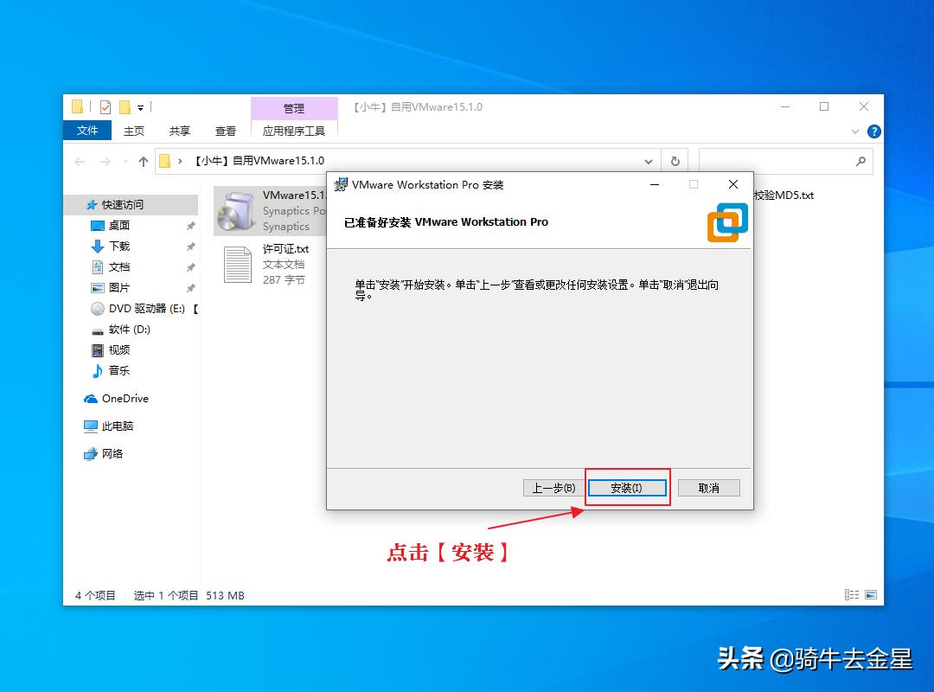The height and width of the screenshot is (692, 934).
Task: Click the refresh icon beside address bar
Action: click(675, 160)
